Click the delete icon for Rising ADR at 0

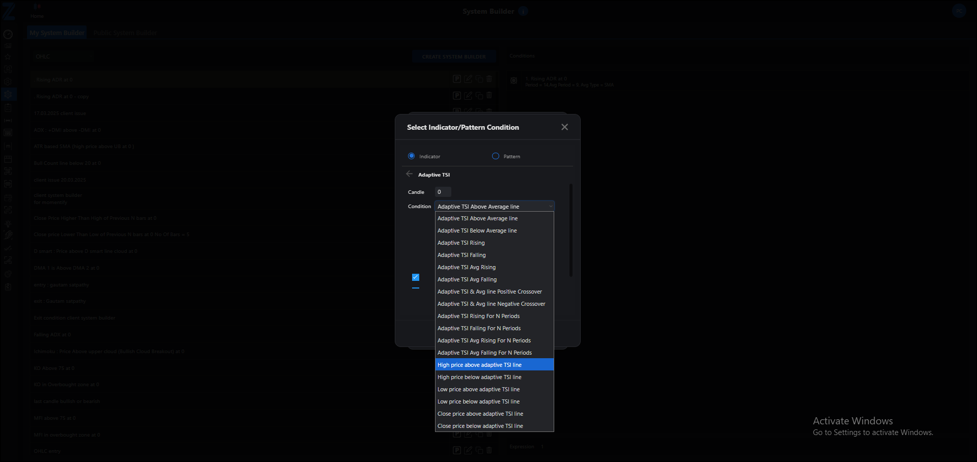coord(489,79)
